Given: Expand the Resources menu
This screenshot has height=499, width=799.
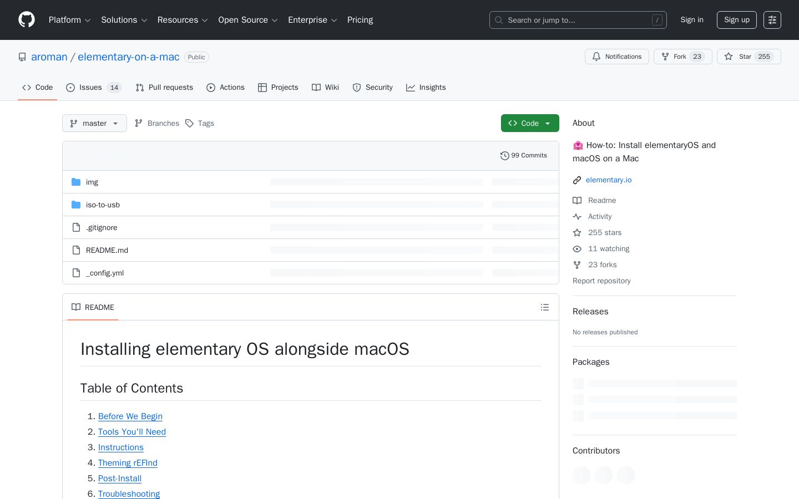Looking at the screenshot, I should point(183,20).
